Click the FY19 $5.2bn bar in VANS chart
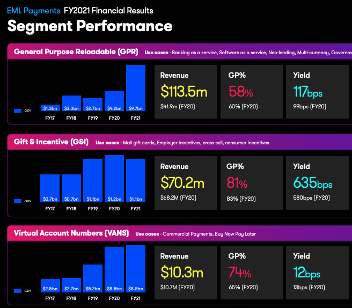 tap(93, 279)
